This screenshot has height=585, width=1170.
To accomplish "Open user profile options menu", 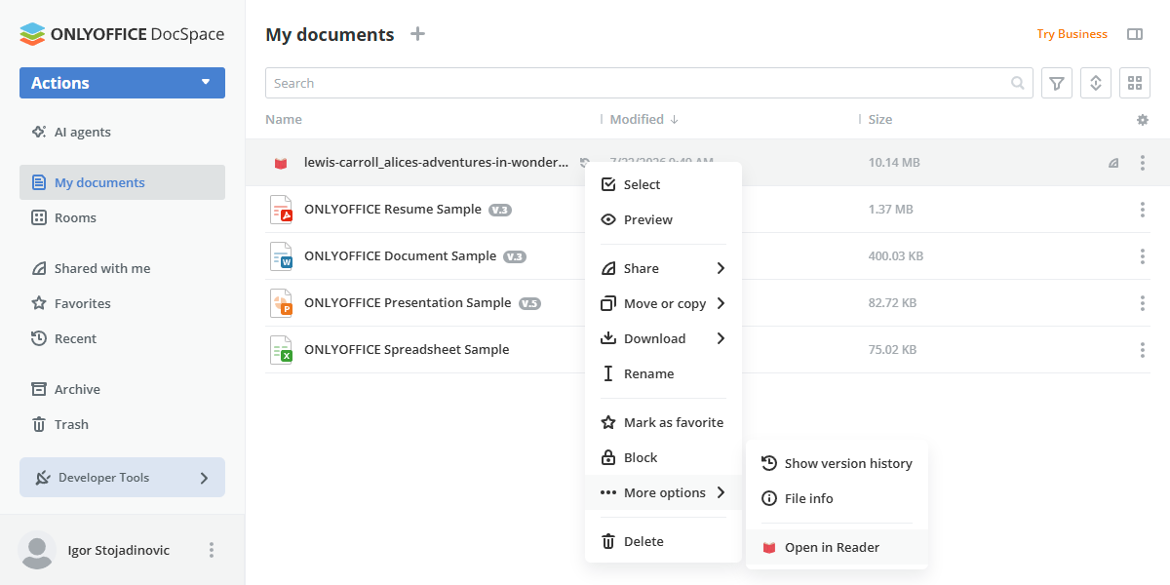I will pyautogui.click(x=212, y=550).
